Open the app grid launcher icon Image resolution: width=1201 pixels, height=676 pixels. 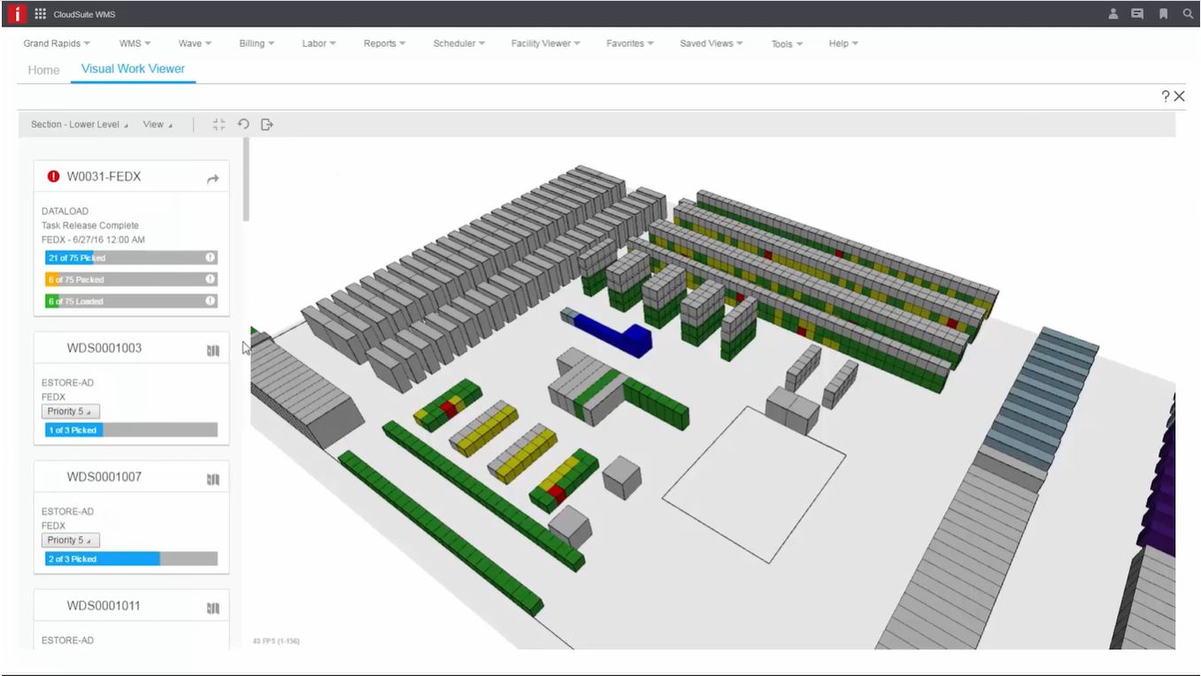click(x=41, y=13)
